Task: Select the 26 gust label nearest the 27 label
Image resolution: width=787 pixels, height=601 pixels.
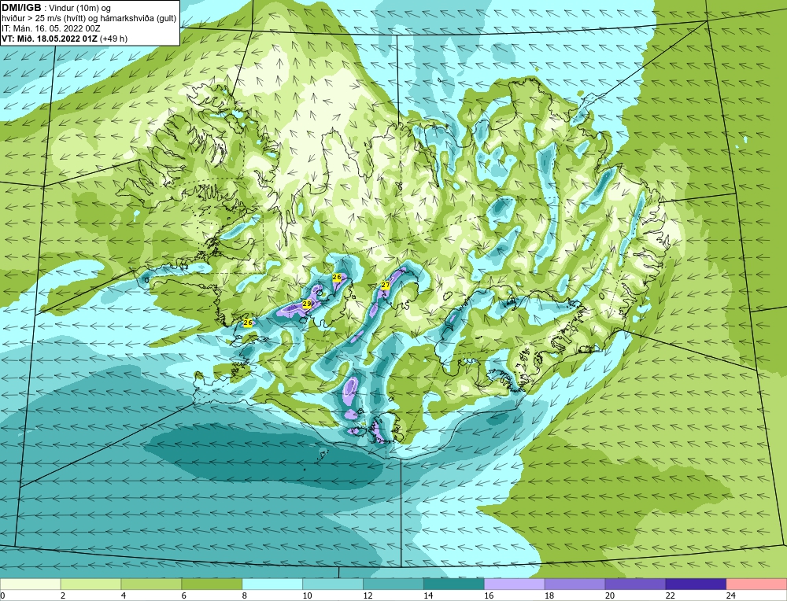Action: click(337, 277)
